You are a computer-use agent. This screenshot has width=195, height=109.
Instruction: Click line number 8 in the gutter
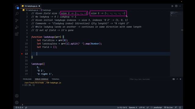coord(27,37)
